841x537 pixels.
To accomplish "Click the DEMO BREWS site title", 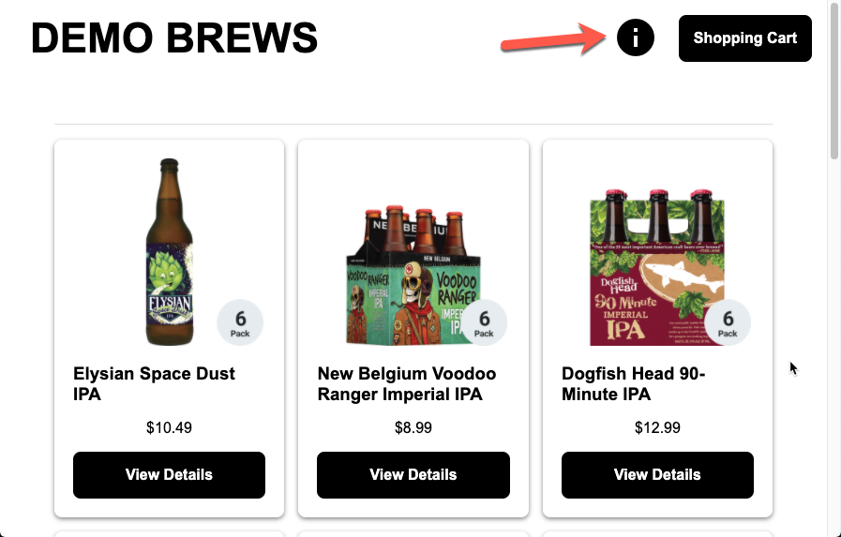I will [x=174, y=38].
